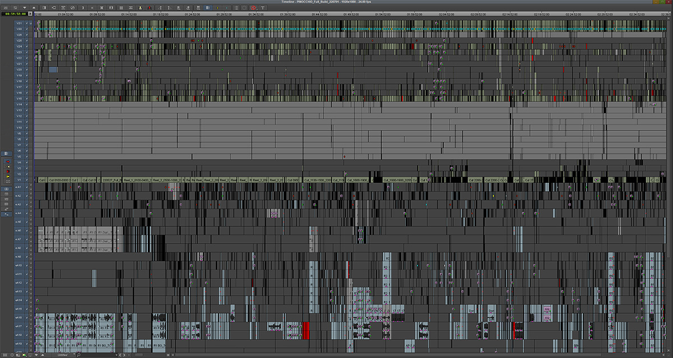673x358 pixels.
Task: Jump to ruler timecode 01:19:52:00
Action: pos(160,13)
